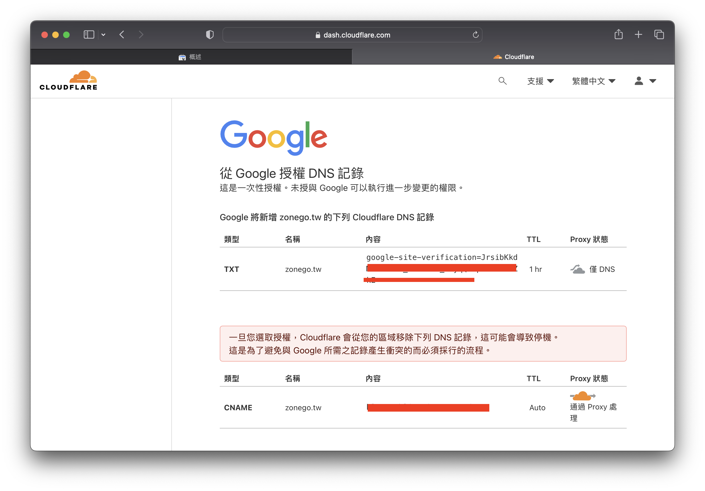Go forward with the forward arrow
Image resolution: width=705 pixels, height=491 pixels.
coord(141,35)
